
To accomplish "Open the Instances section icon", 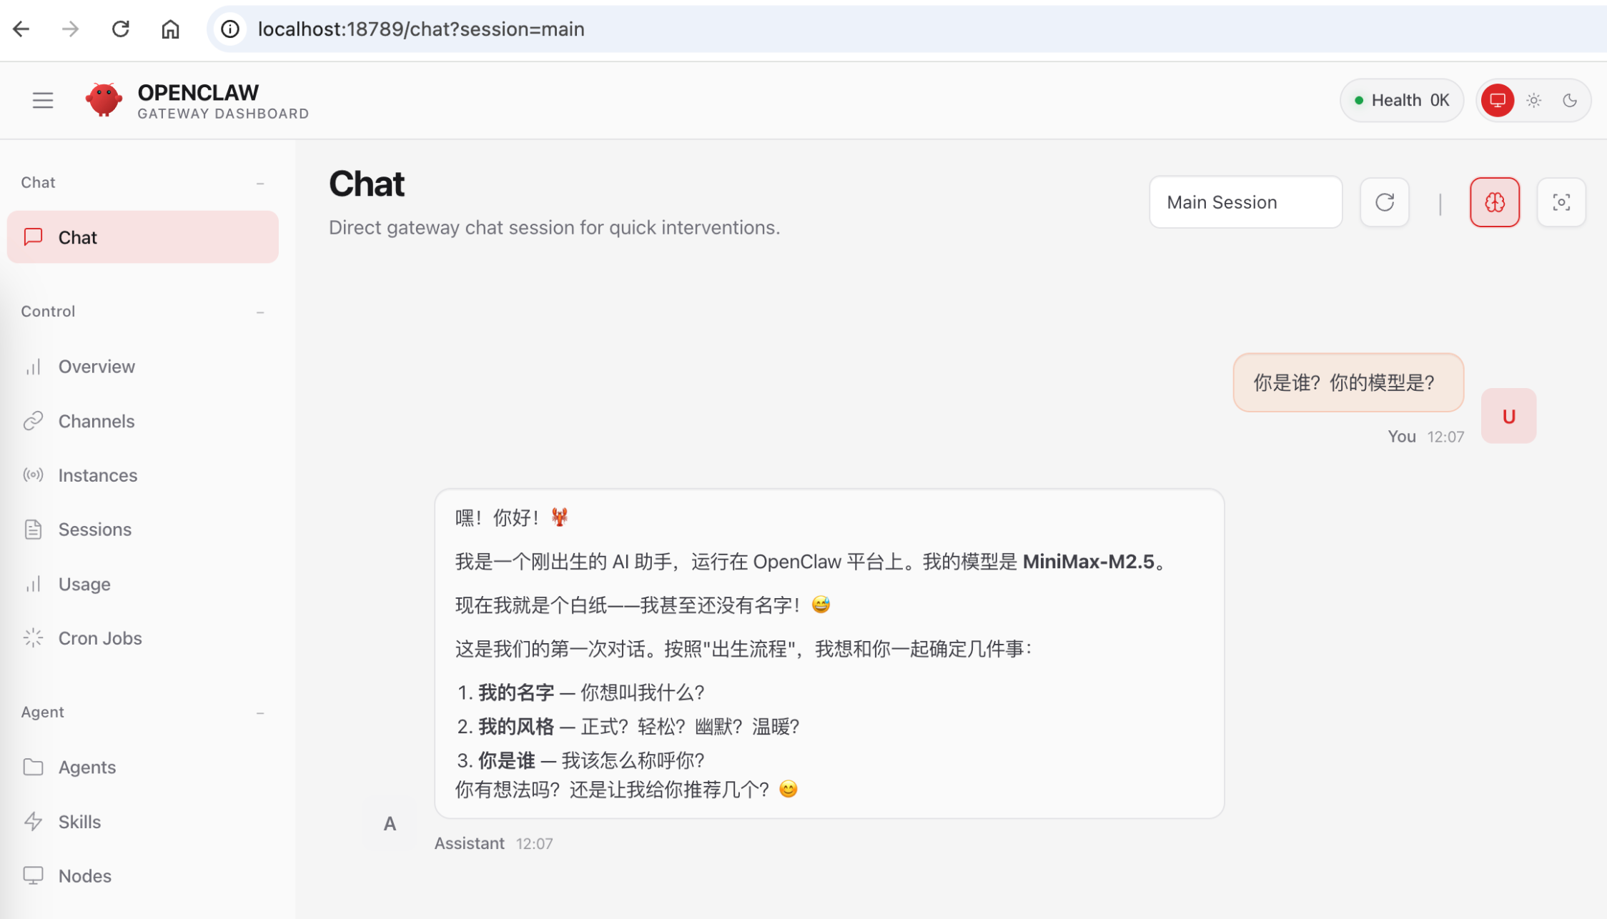I will pos(34,475).
